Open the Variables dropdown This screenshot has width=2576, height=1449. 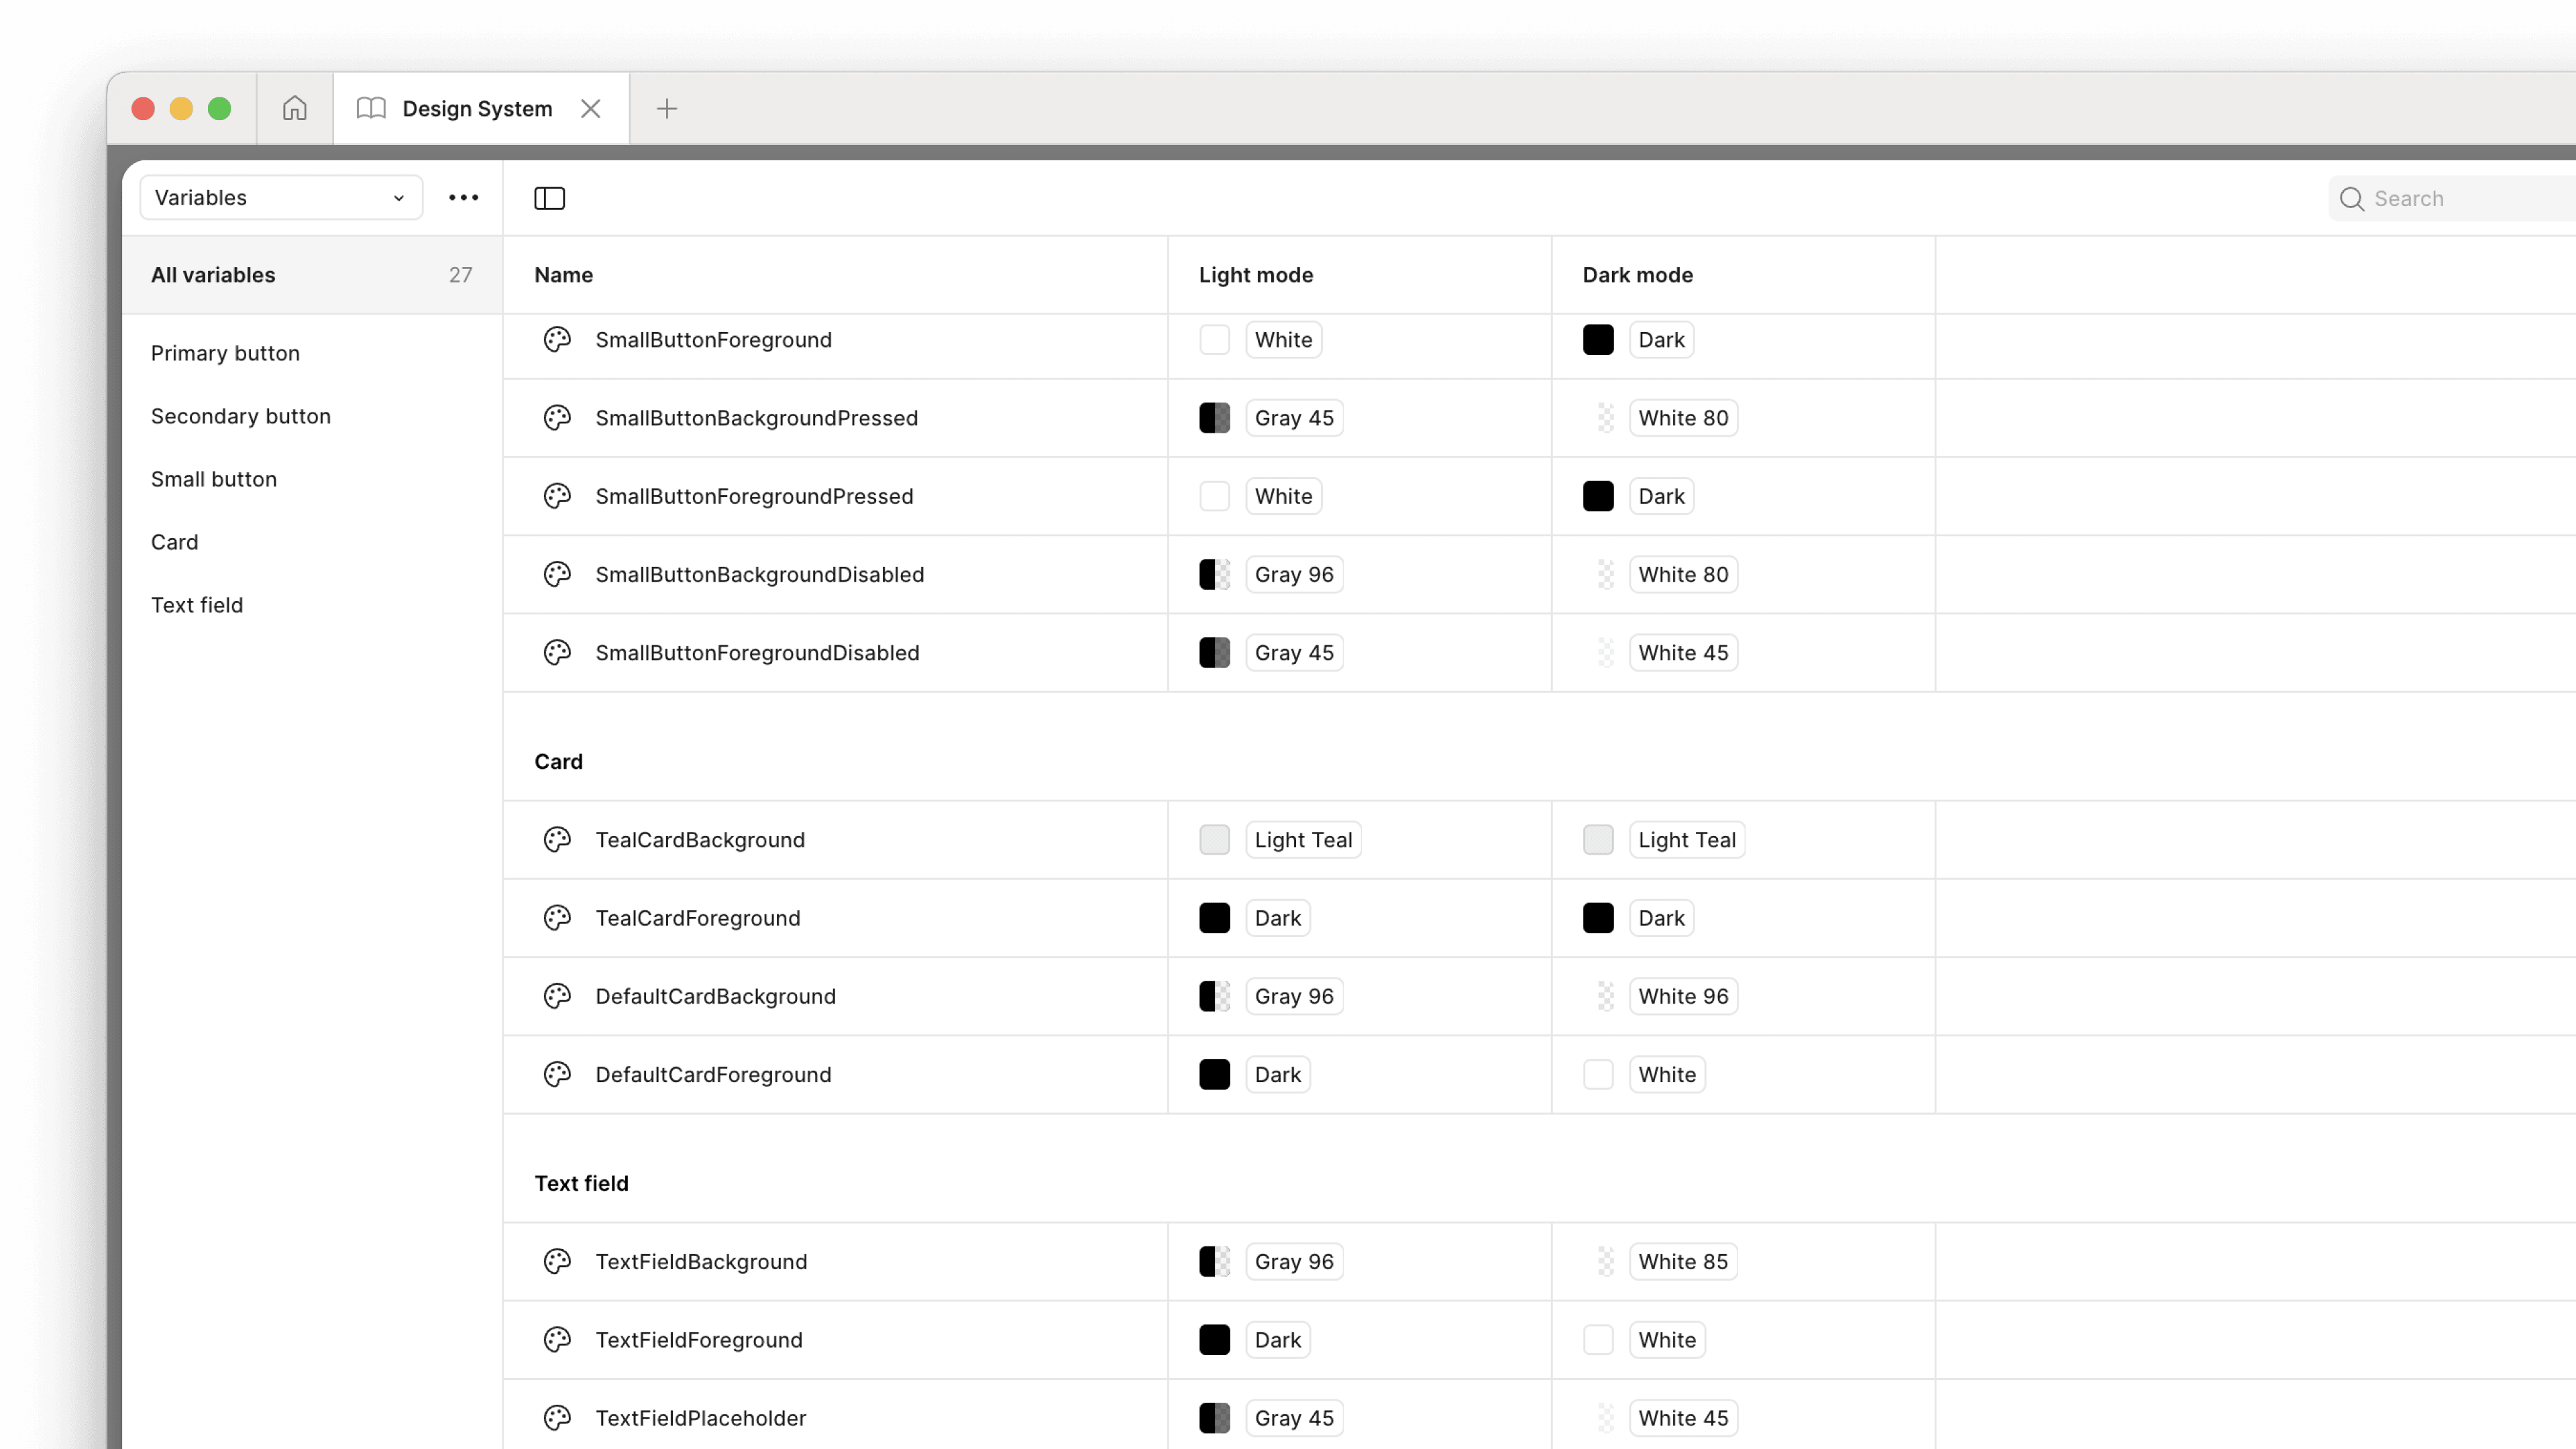(x=281, y=198)
